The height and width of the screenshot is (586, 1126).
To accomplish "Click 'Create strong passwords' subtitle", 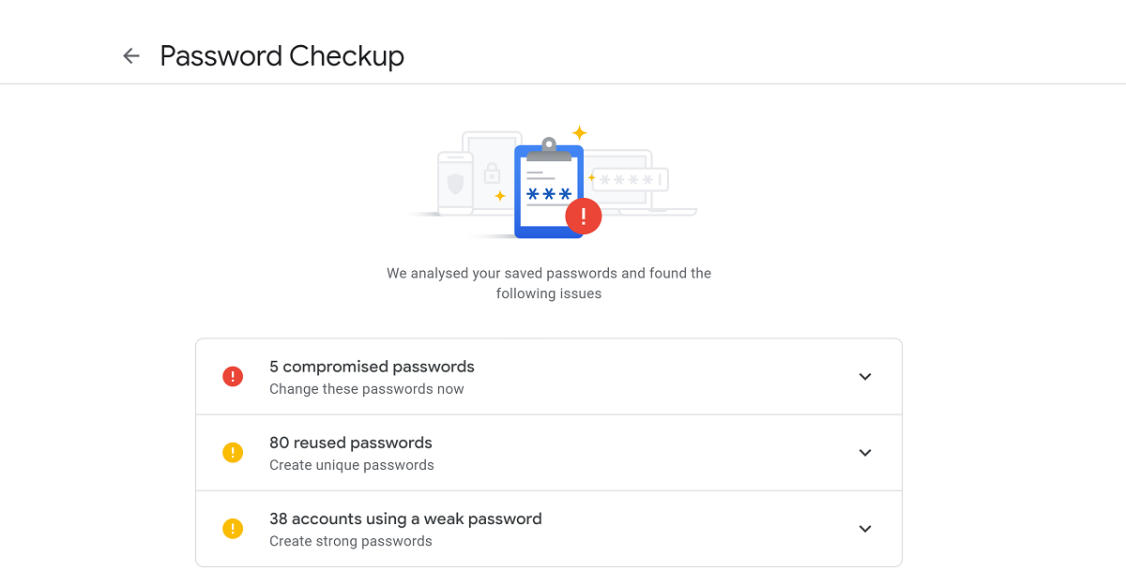I will (x=351, y=541).
